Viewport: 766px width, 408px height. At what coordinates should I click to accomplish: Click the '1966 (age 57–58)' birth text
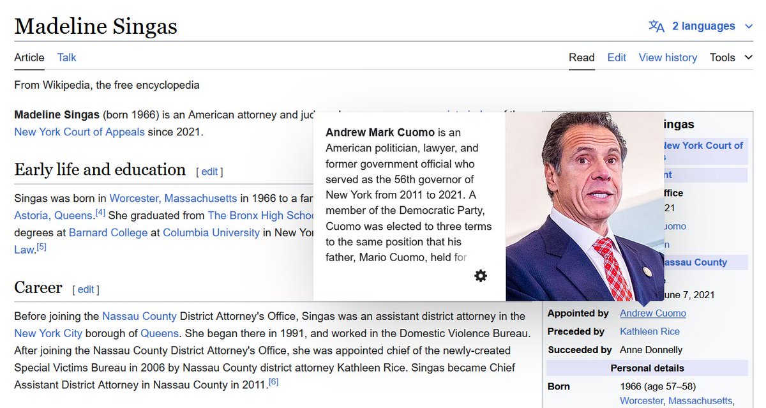(657, 386)
